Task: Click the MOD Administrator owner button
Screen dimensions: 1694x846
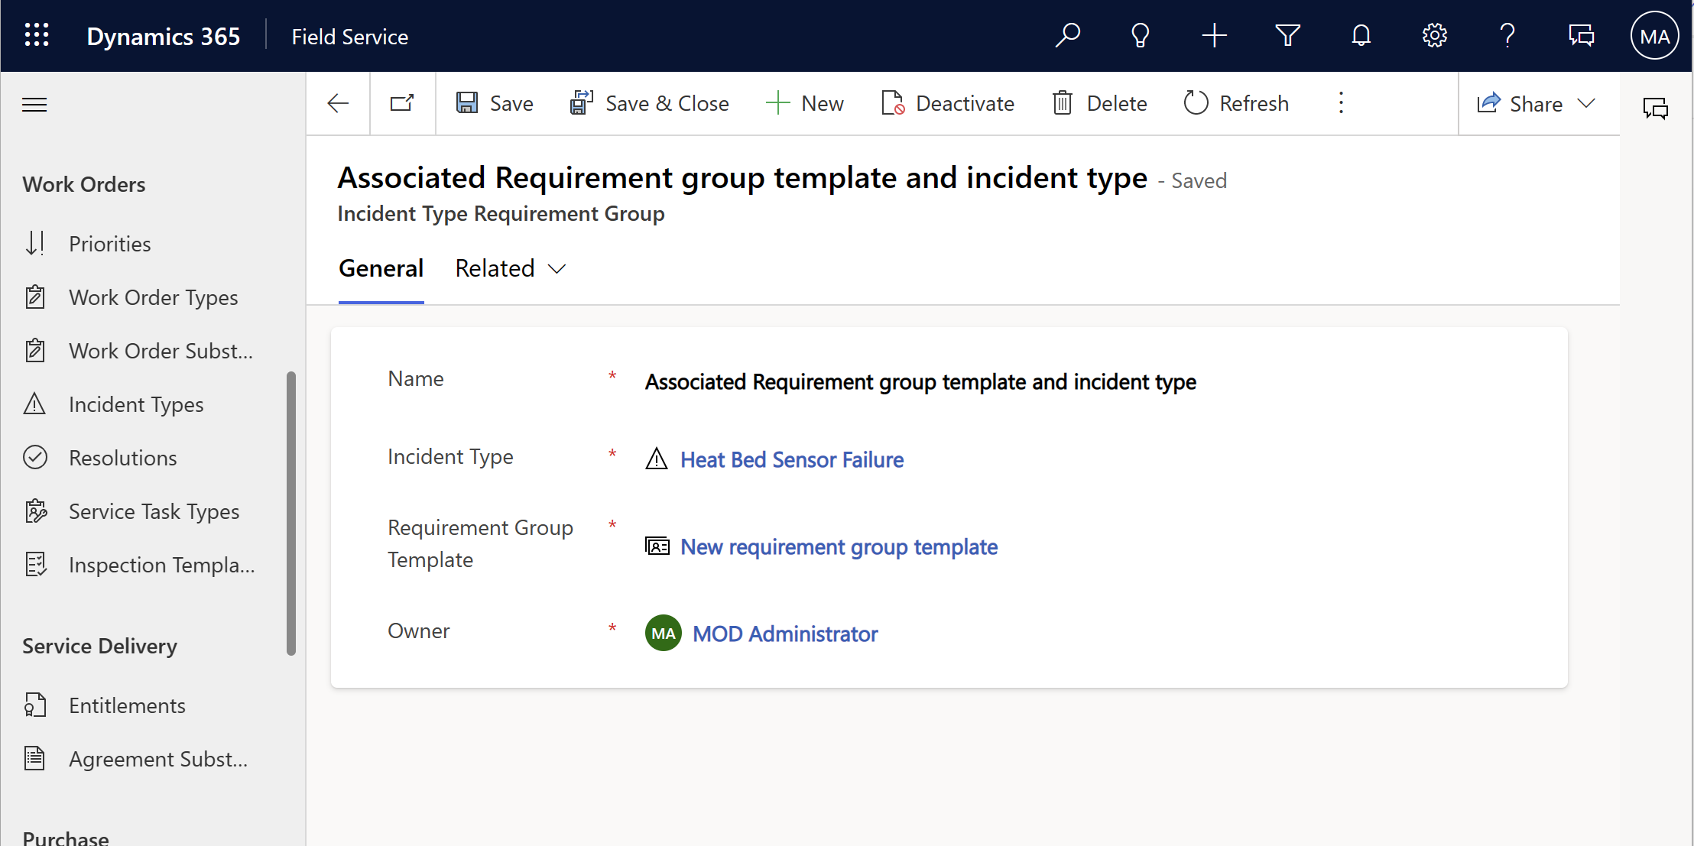Action: pyautogui.click(x=785, y=634)
